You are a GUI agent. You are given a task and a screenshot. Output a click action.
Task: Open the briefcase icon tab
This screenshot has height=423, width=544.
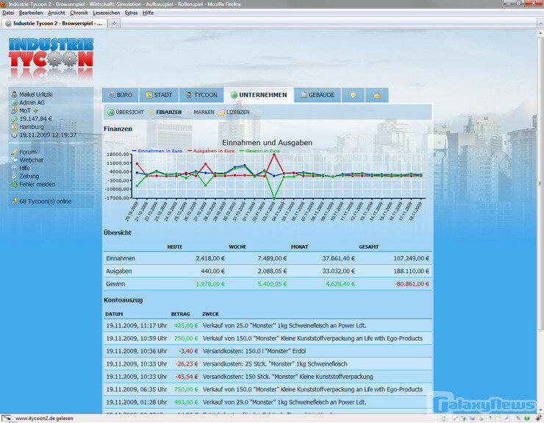377,95
